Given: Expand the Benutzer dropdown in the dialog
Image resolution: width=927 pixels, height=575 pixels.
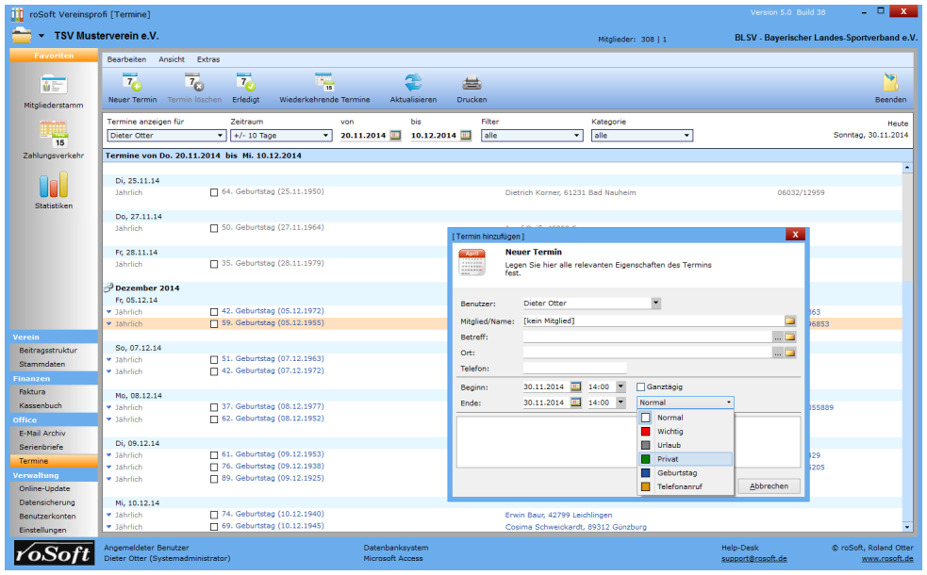Looking at the screenshot, I should pos(656,304).
